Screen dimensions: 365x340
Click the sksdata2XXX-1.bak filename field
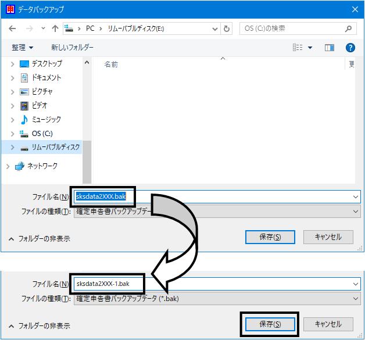pos(217,284)
